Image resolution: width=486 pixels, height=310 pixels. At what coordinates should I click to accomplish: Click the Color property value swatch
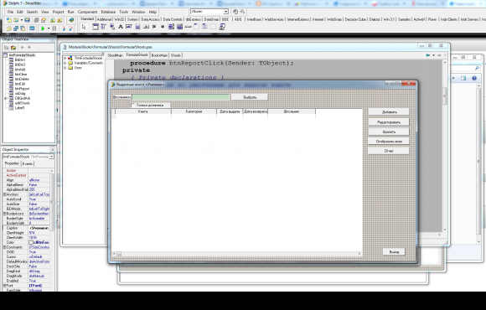point(31,242)
